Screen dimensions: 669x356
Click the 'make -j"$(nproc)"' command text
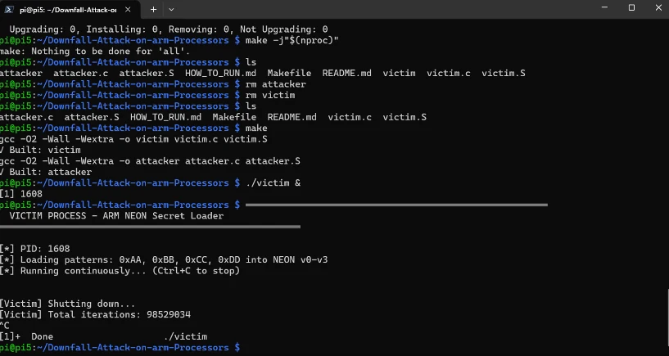(x=292, y=40)
